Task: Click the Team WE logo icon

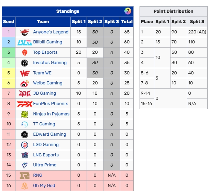Action: (25, 73)
